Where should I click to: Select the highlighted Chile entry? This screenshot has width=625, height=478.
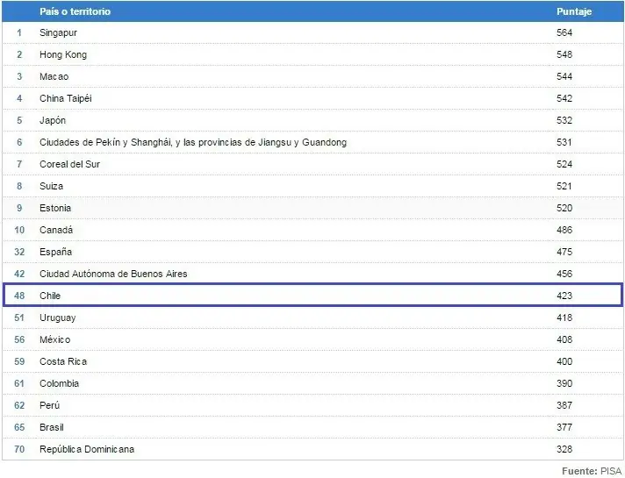(x=50, y=296)
